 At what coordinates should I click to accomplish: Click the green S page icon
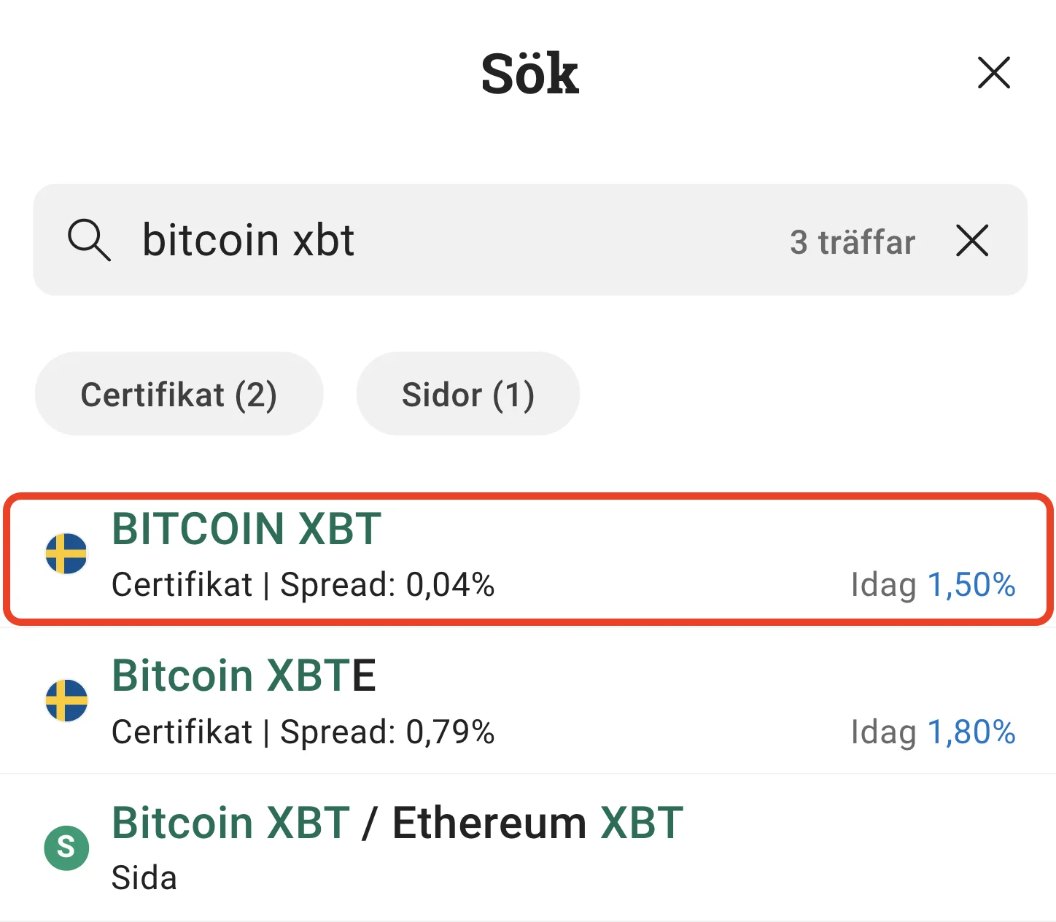(x=66, y=848)
